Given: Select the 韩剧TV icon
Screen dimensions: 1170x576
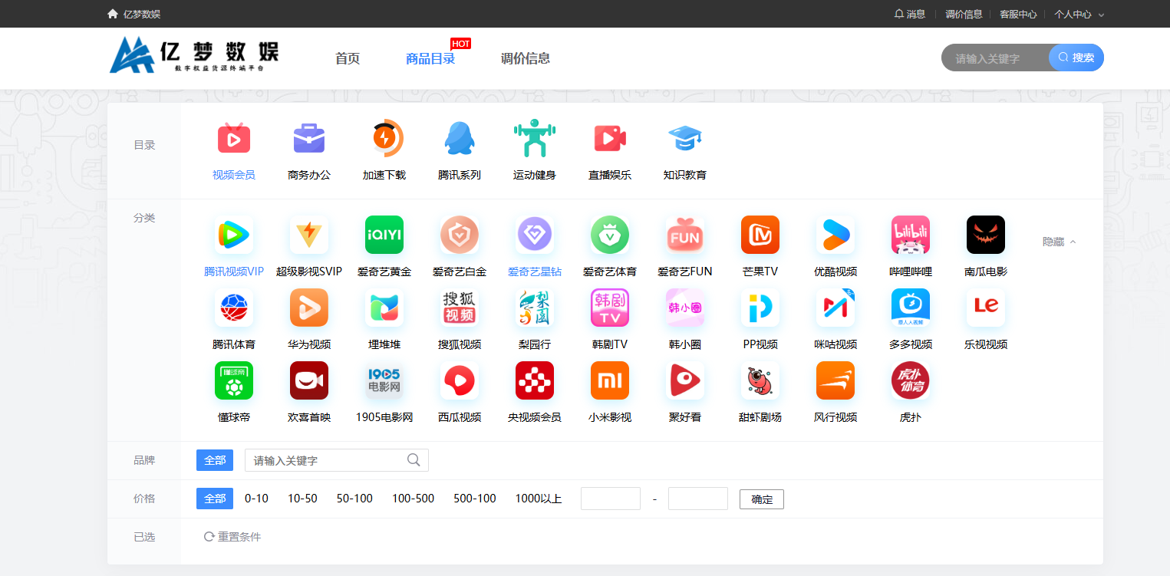Looking at the screenshot, I should tap(610, 308).
